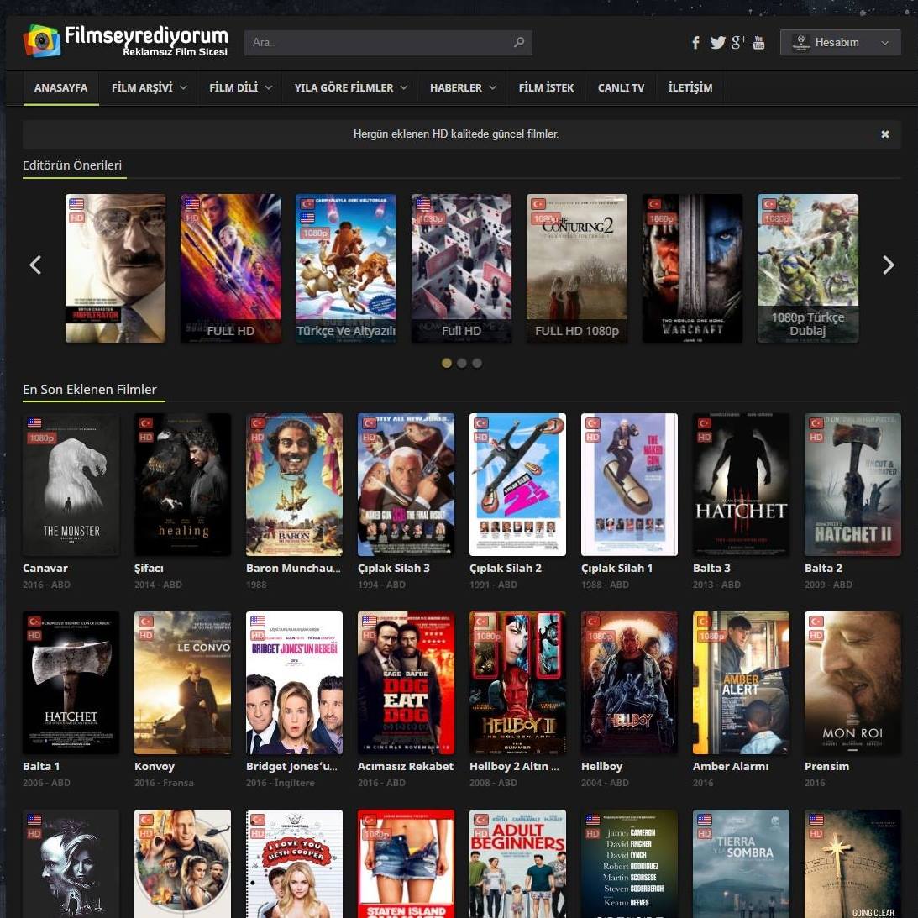Click the 1080p badge on The Monster

pyautogui.click(x=41, y=438)
